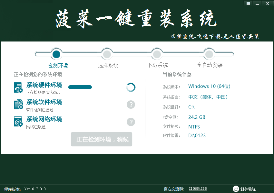Open the hamburger menu in title bar
The width and height of the screenshot is (274, 193).
click(x=248, y=4)
